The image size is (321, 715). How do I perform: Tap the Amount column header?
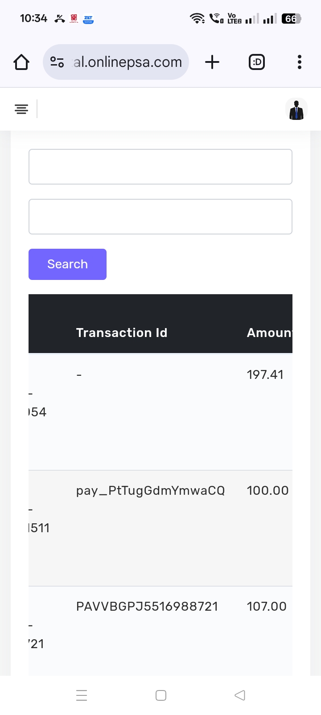pos(269,333)
